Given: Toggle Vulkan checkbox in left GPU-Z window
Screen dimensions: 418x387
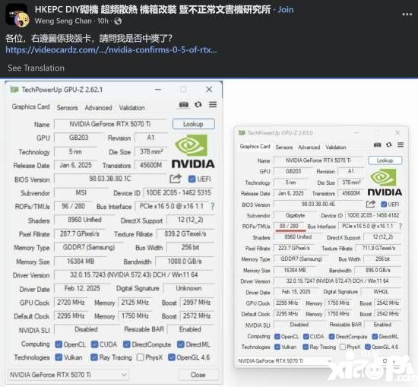Looking at the screenshot, I should 59,357.
